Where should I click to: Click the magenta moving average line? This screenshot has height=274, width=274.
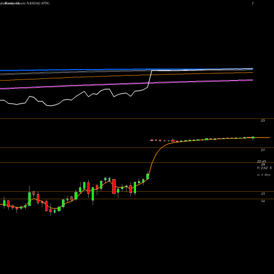127,84
